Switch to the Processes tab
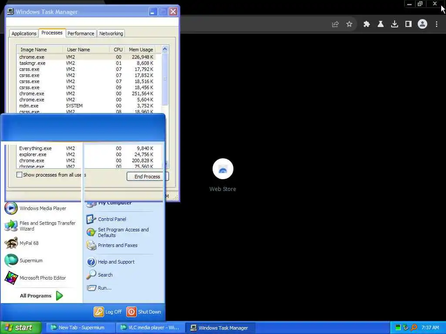The image size is (446, 334). pos(52,33)
